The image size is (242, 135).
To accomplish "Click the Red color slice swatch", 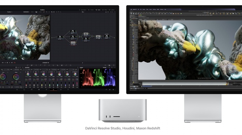I will [x=28, y=75].
